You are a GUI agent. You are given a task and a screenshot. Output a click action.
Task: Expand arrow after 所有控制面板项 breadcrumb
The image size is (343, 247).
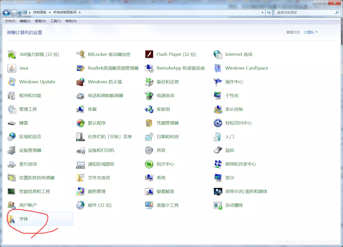80,13
